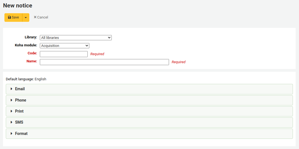
Task: Click the Print section arrow icon
Action: (x=11, y=111)
